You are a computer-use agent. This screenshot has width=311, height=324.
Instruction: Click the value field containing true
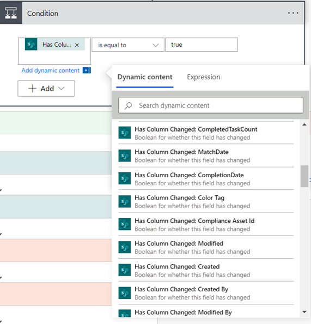click(x=202, y=45)
